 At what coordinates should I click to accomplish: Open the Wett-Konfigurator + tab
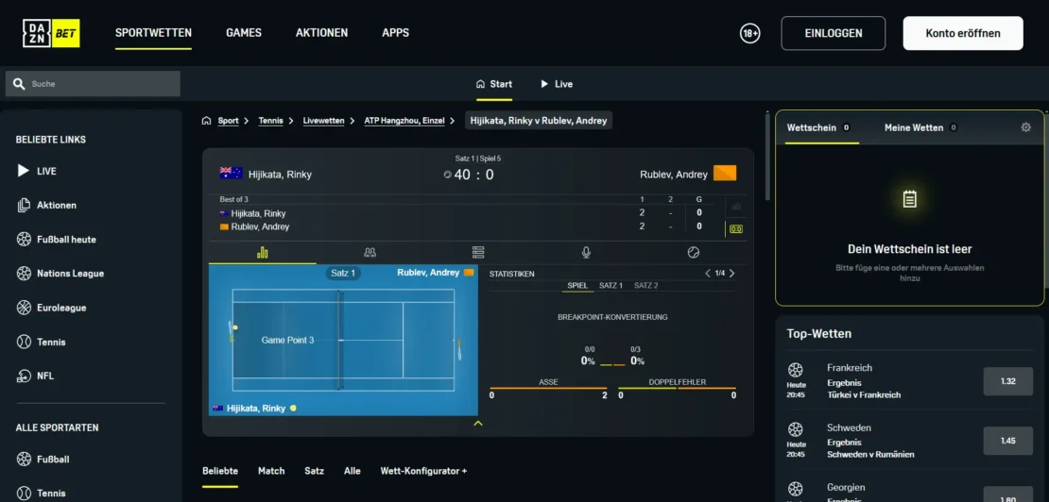pyautogui.click(x=423, y=471)
